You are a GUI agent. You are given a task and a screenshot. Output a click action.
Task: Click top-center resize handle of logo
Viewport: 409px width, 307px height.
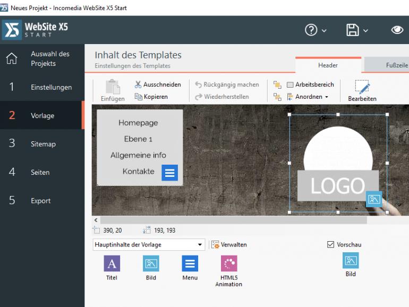tap(338, 115)
